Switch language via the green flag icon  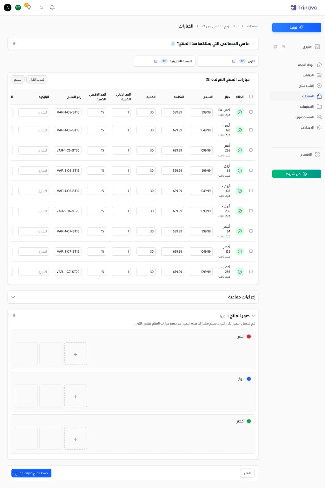pos(18,7)
